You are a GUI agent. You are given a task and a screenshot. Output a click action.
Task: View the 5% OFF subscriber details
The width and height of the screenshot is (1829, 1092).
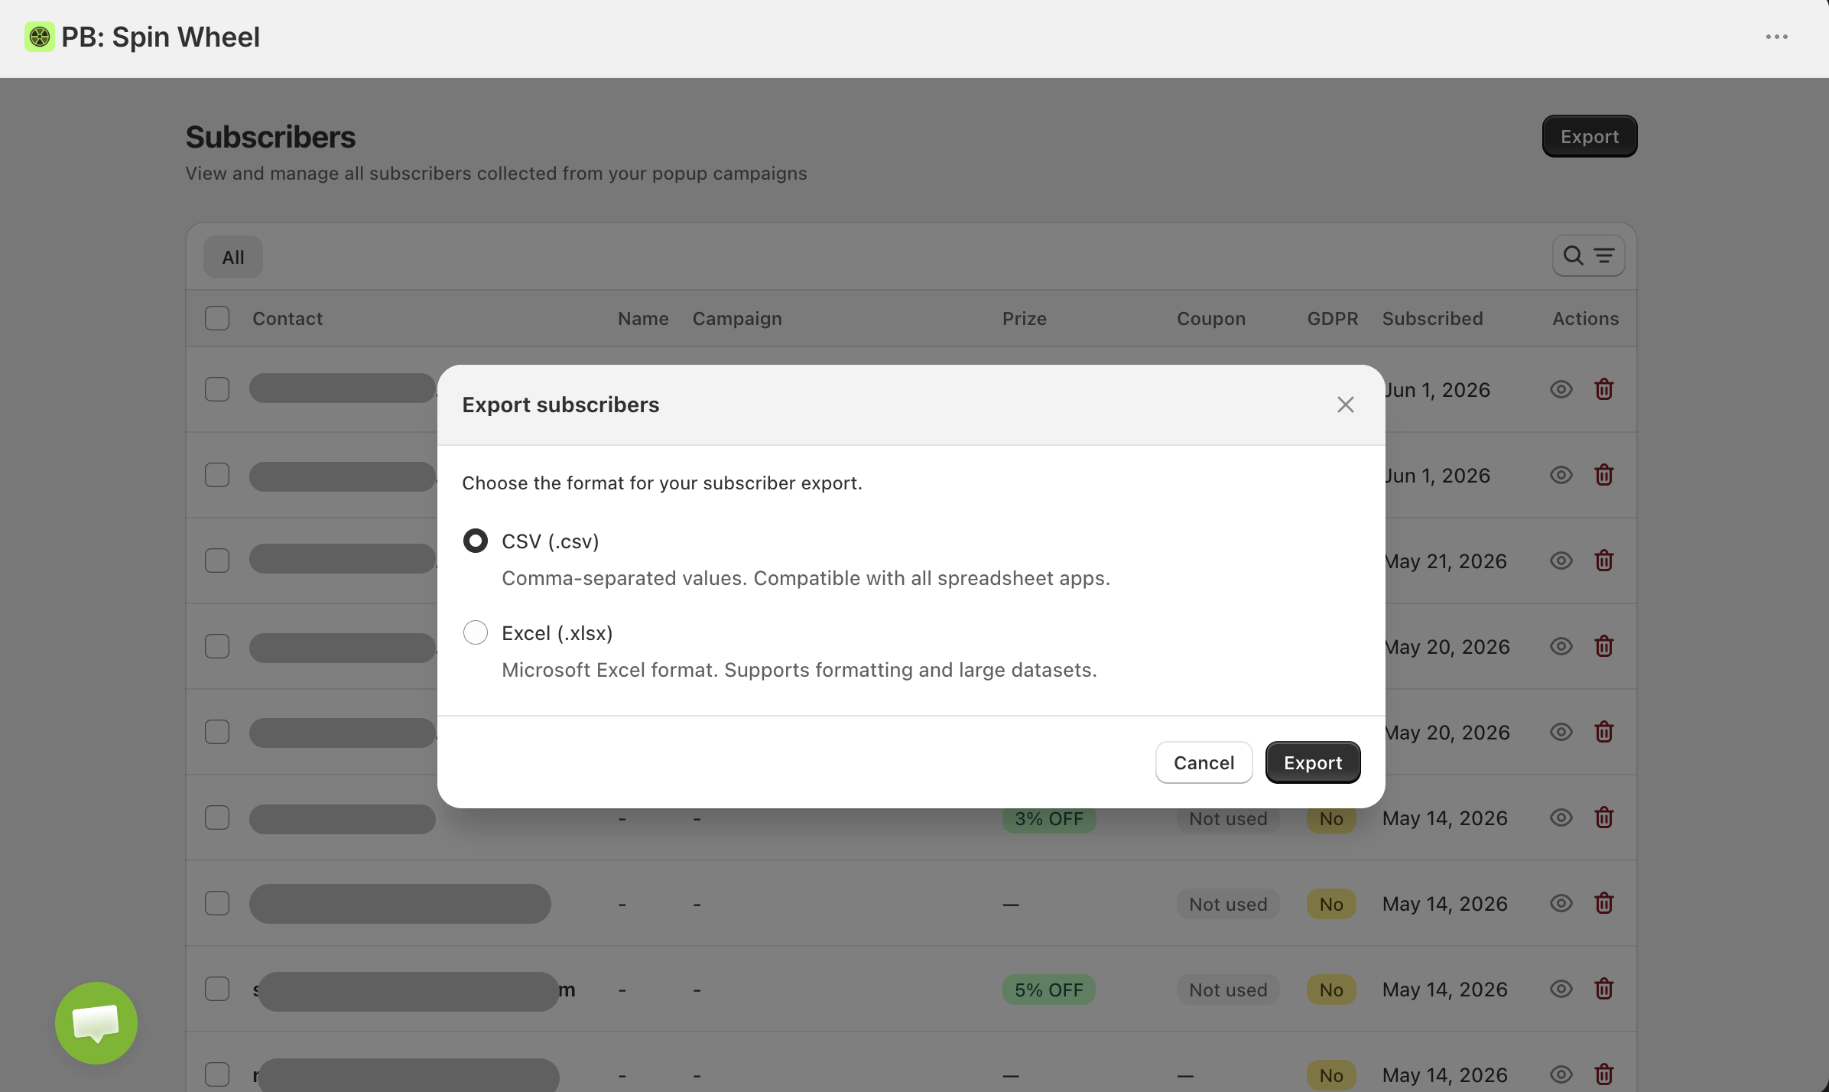(1561, 990)
